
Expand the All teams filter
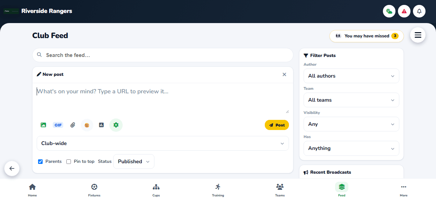(351, 100)
